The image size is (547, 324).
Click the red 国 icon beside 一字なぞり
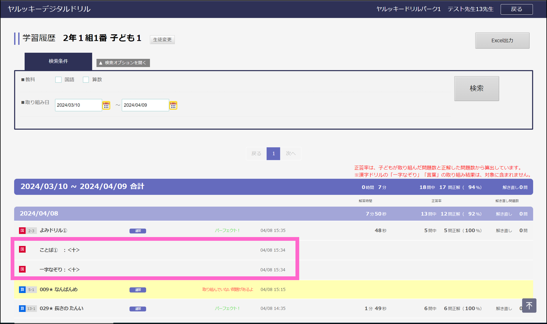click(x=22, y=269)
